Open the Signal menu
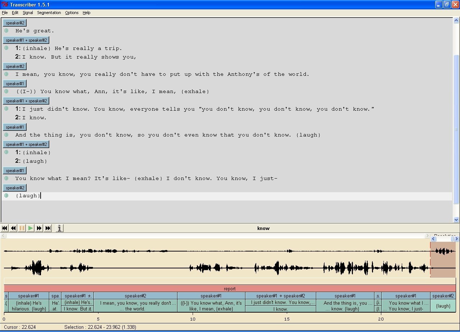Image resolution: width=460 pixels, height=332 pixels. tap(28, 13)
